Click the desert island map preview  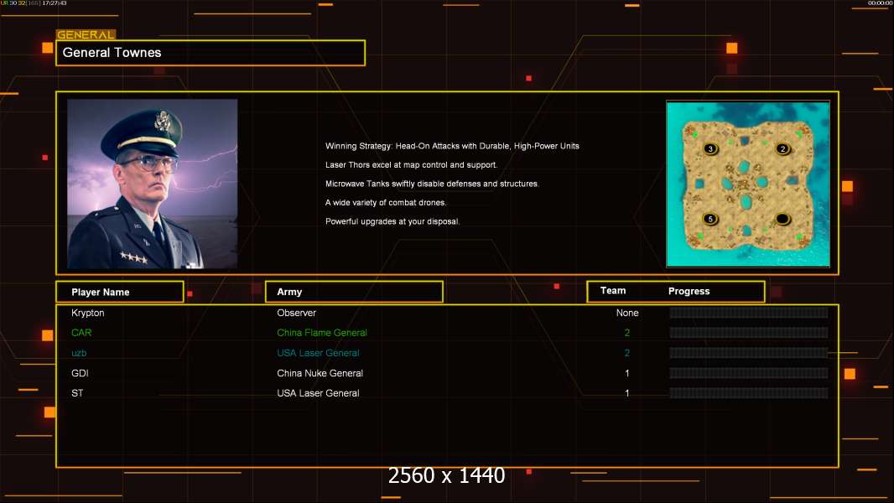click(748, 184)
